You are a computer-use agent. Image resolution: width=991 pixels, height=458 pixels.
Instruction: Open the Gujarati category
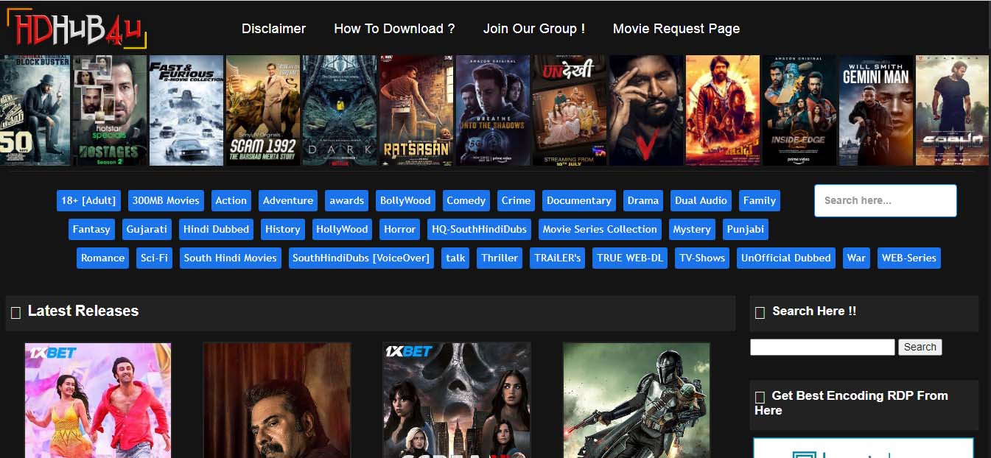pyautogui.click(x=148, y=229)
